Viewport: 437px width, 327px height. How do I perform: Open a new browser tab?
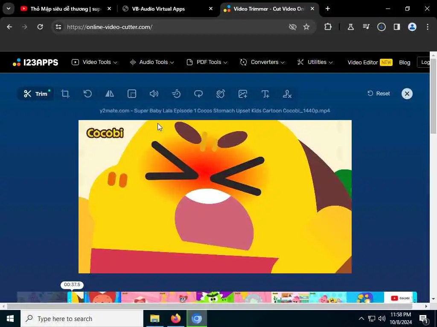tap(328, 9)
